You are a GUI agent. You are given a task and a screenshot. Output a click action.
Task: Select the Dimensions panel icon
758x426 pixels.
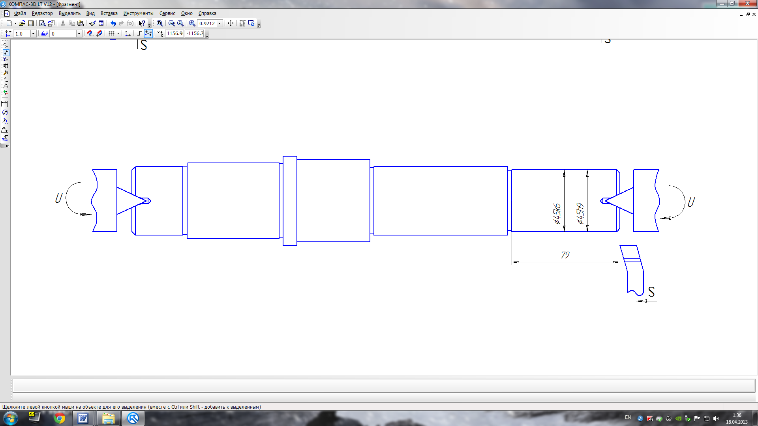click(x=6, y=52)
